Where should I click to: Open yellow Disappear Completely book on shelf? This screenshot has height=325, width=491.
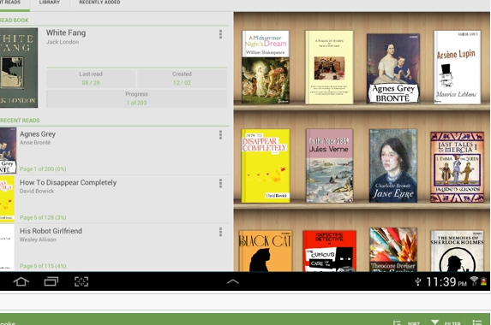[266, 166]
